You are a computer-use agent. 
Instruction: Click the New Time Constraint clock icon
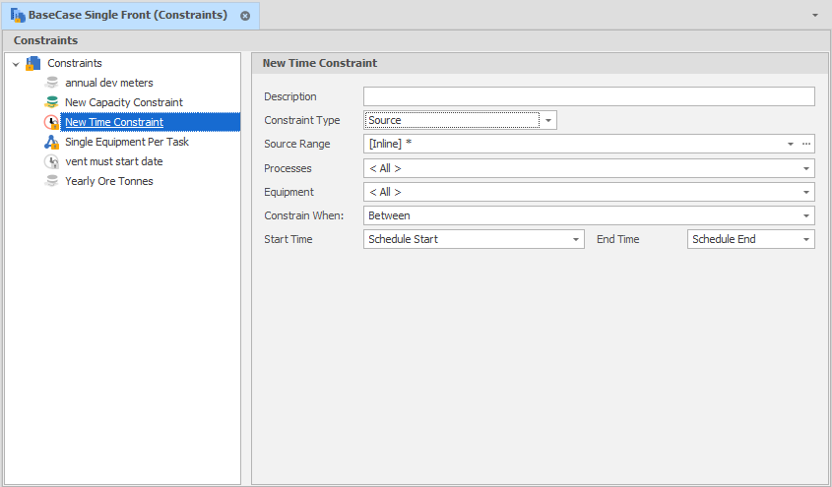tap(52, 122)
